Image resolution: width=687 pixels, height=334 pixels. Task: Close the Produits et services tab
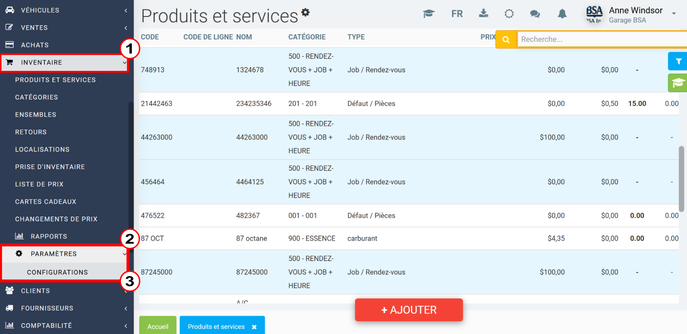(x=254, y=327)
